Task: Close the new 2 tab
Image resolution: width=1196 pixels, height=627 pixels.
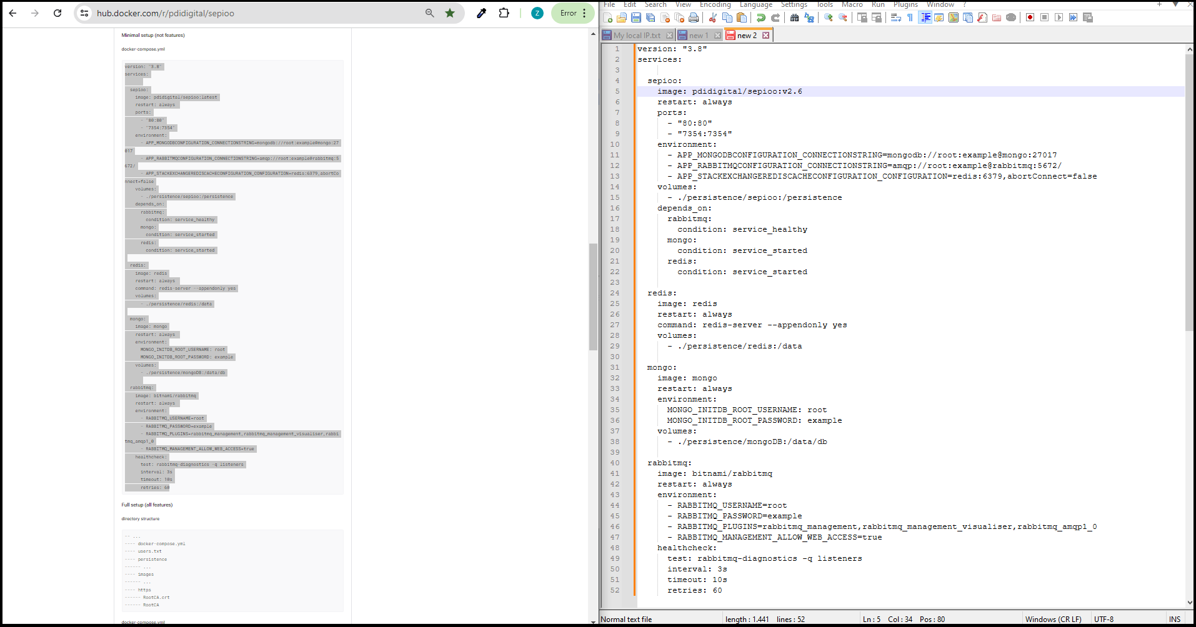Action: [x=765, y=36]
